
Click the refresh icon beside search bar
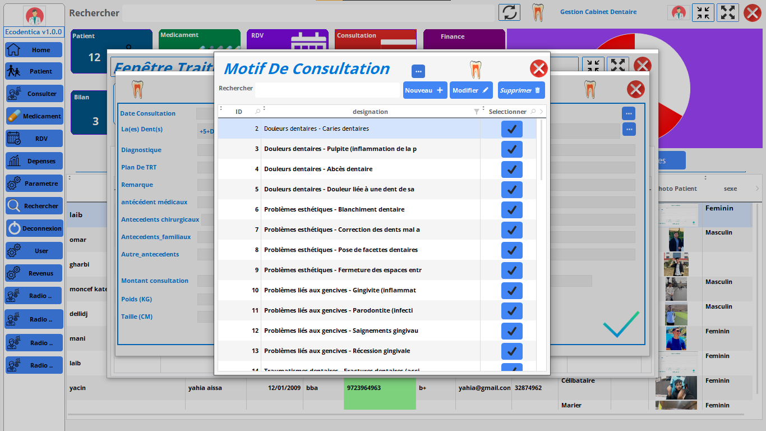509,12
